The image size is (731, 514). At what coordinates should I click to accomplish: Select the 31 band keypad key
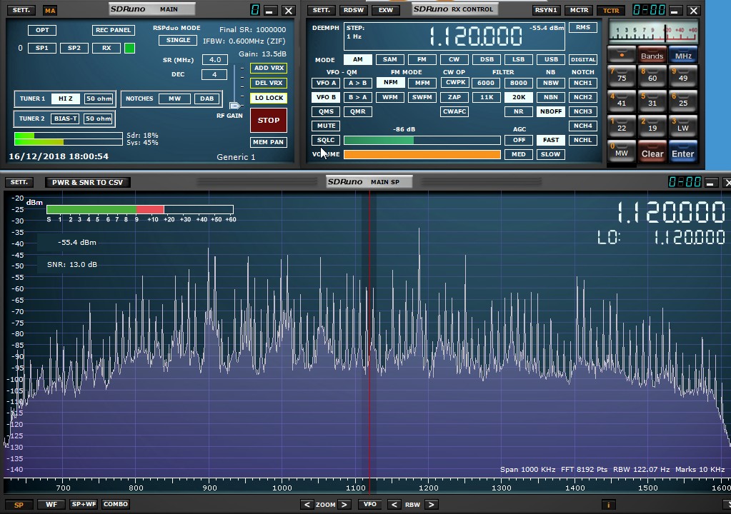[x=652, y=102]
